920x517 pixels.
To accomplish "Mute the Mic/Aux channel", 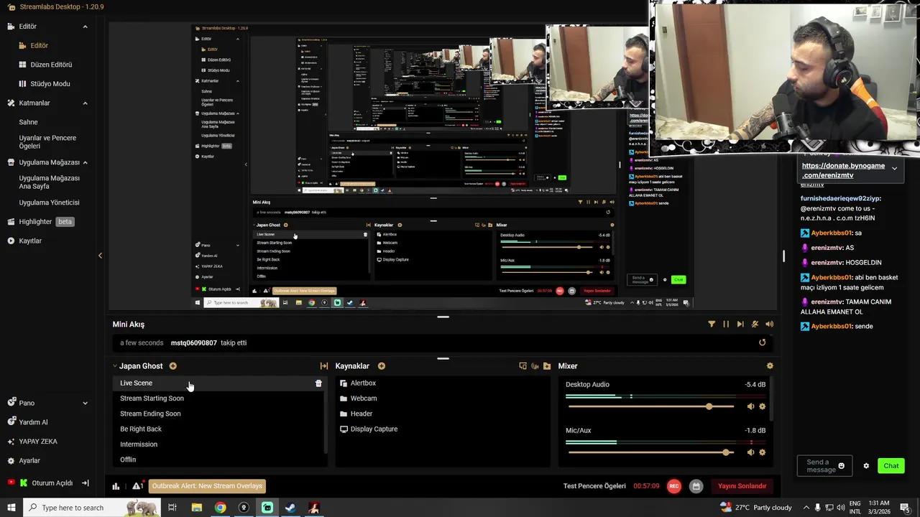I will click(750, 452).
